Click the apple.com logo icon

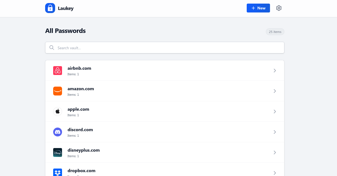(58, 112)
